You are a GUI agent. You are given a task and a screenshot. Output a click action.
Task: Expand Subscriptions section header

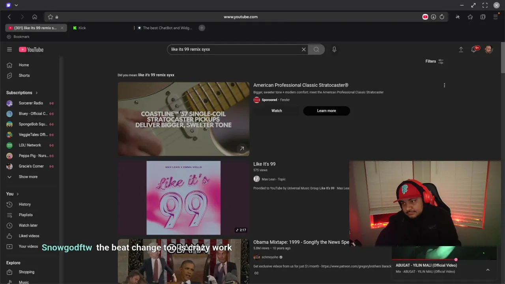point(22,93)
